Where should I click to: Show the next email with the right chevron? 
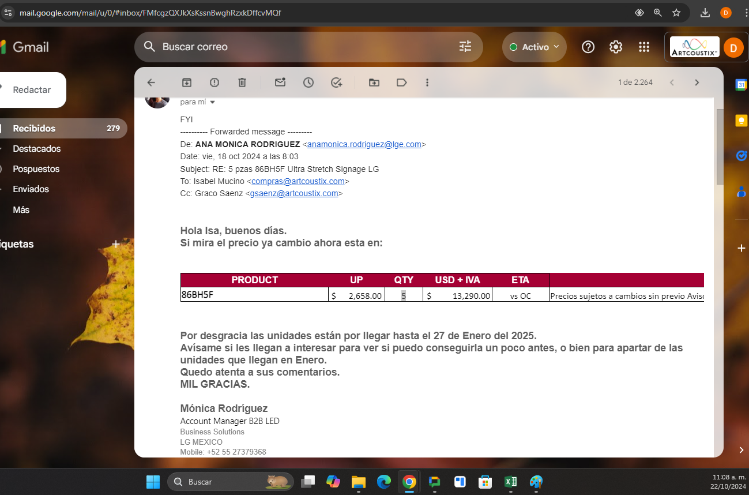697,82
